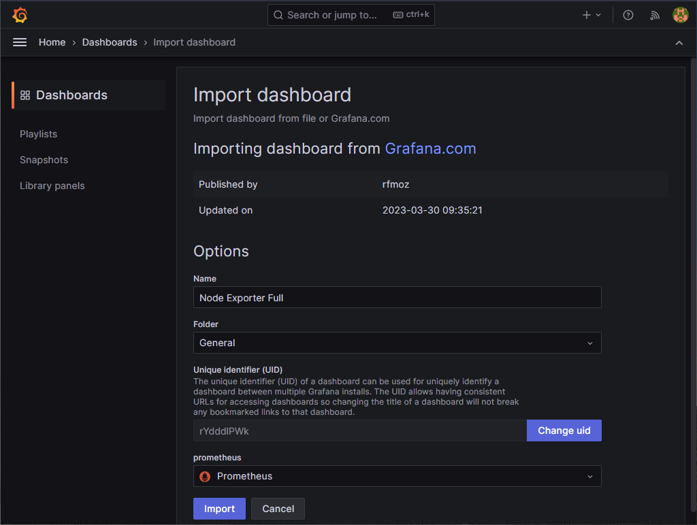Click the Help question mark icon
Viewport: 697px width, 525px height.
click(x=628, y=14)
